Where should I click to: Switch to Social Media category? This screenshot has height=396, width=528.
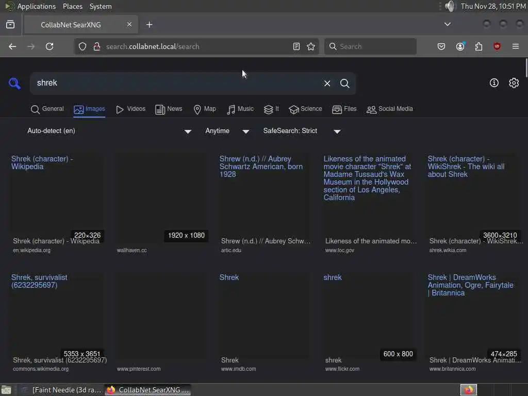(390, 109)
